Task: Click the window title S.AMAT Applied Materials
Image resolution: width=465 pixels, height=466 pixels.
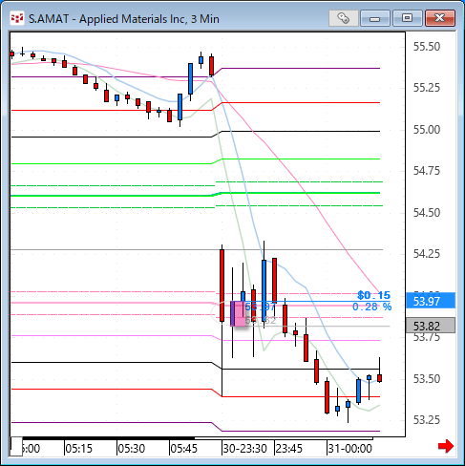Action: (124, 19)
